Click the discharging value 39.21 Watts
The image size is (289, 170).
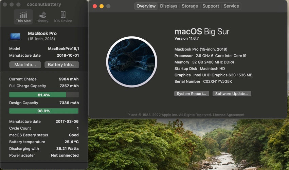point(68,149)
